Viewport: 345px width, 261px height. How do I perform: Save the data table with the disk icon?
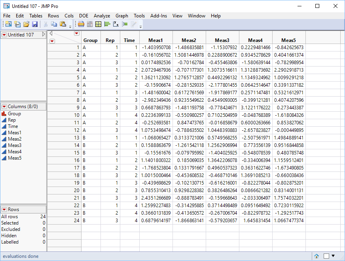35,24
